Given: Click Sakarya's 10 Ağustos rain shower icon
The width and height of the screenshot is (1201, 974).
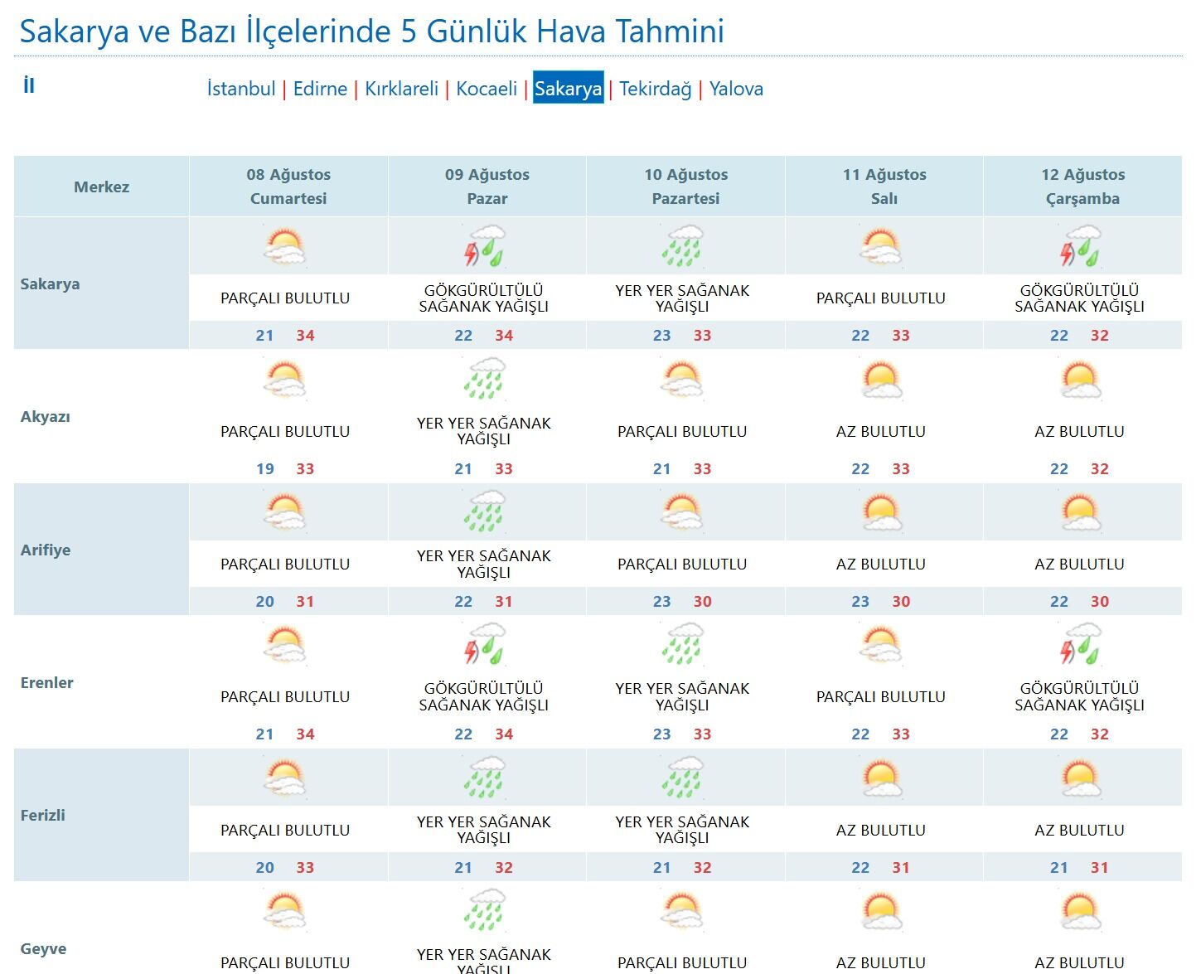Looking at the screenshot, I should point(683,247).
